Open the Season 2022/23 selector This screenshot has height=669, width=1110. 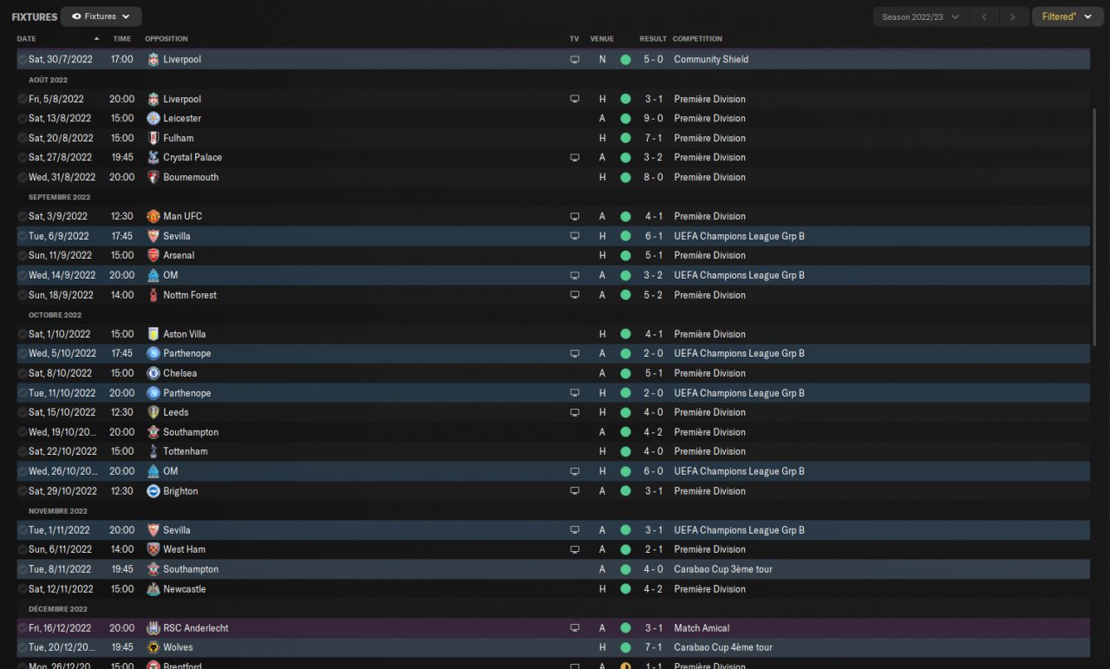pos(920,16)
